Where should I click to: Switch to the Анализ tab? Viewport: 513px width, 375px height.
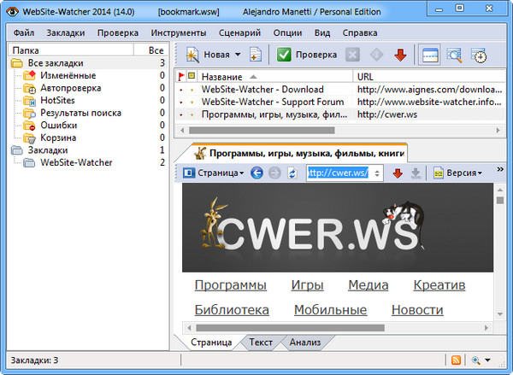point(304,343)
